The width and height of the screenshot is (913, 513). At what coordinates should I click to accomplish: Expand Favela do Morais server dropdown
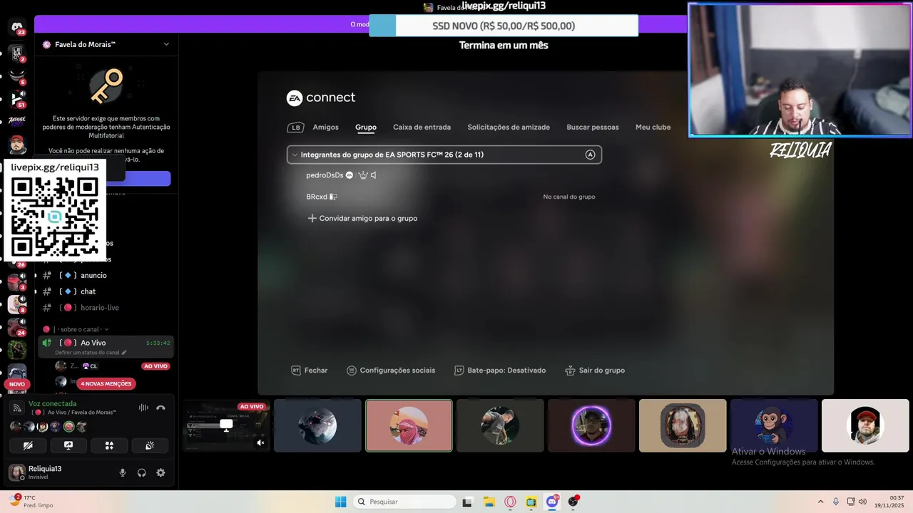click(x=166, y=44)
